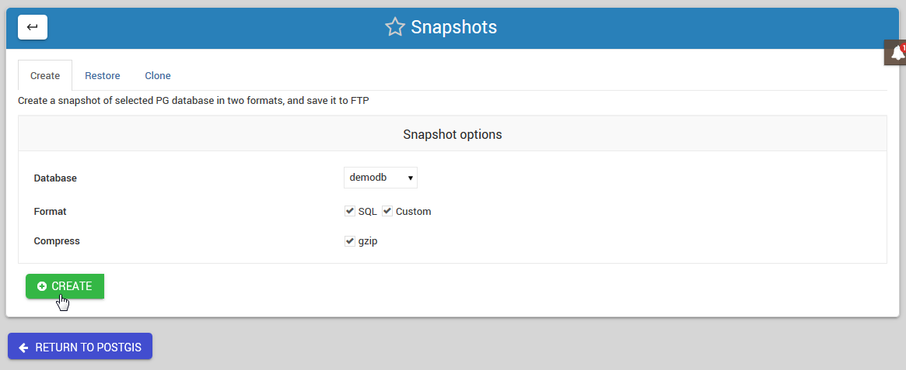The width and height of the screenshot is (906, 370).
Task: Uncheck the Custom format checkbox
Action: click(x=387, y=211)
